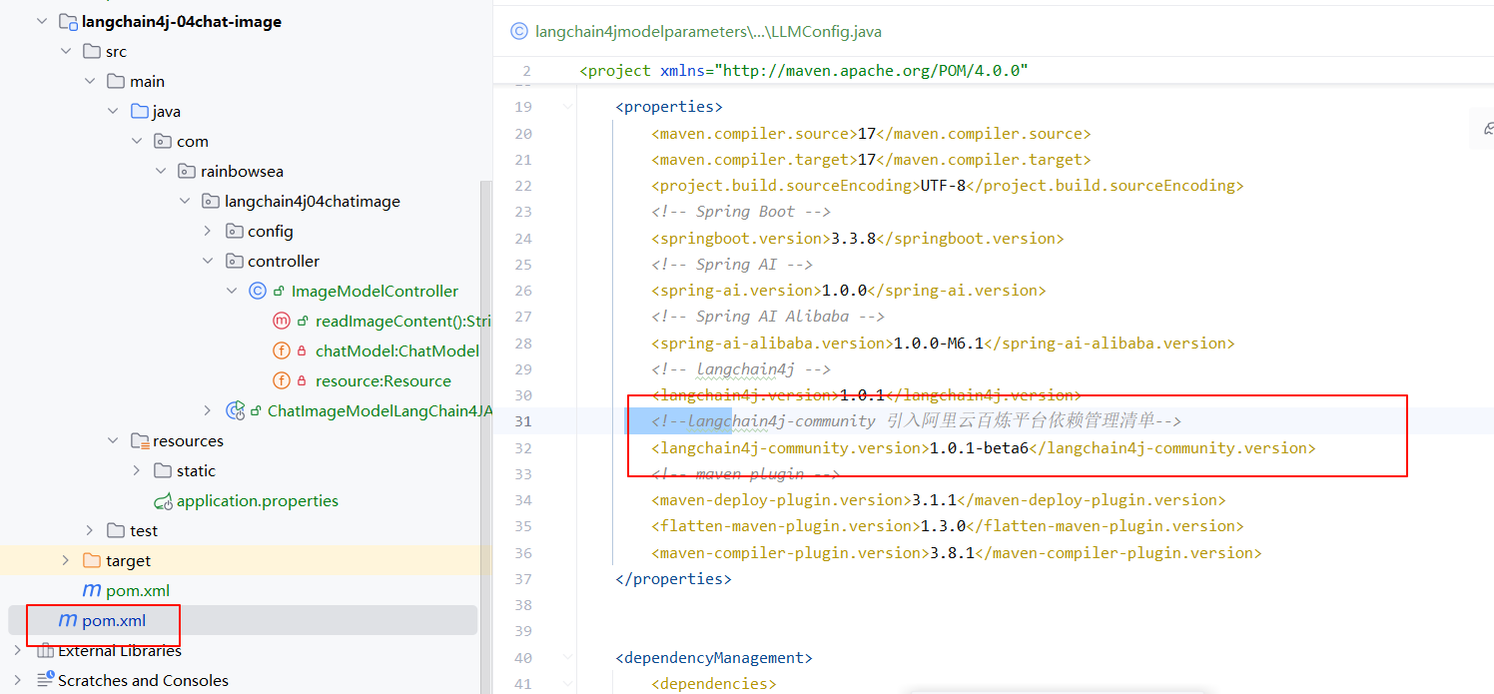Expand the test folder
Screen dimensions: 1494x694
point(89,531)
